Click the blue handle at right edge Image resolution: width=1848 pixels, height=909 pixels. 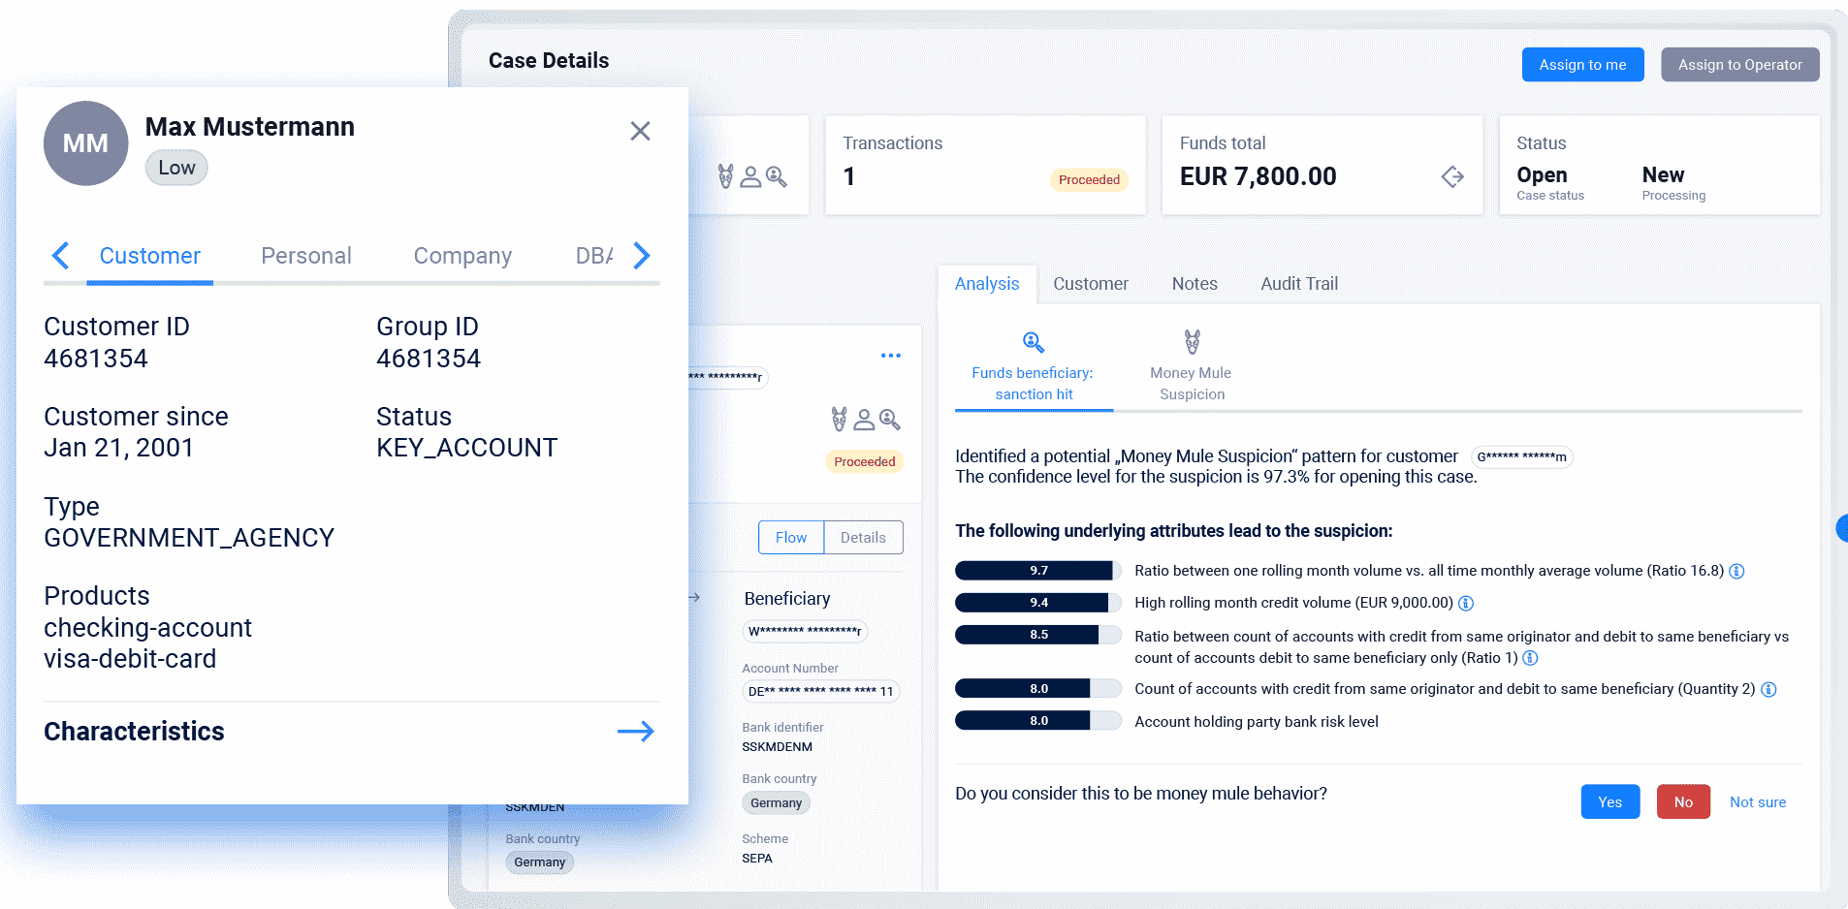coord(1842,528)
